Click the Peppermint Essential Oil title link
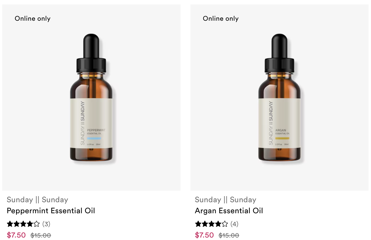 pos(51,211)
